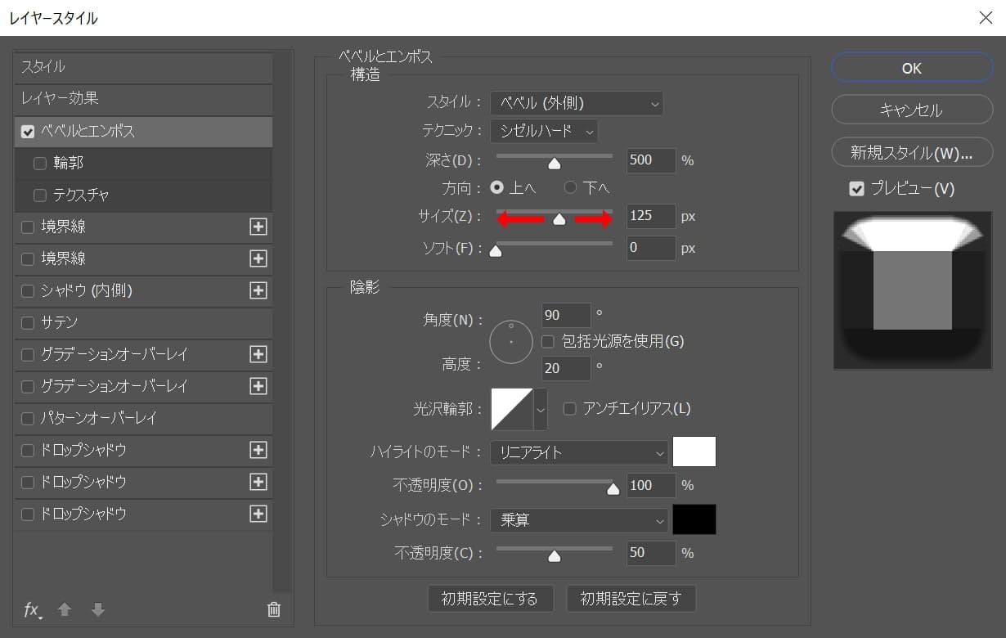Image resolution: width=1006 pixels, height=638 pixels.
Task: Uncheck the ベベルとエンボス checkbox
Action: point(28,131)
